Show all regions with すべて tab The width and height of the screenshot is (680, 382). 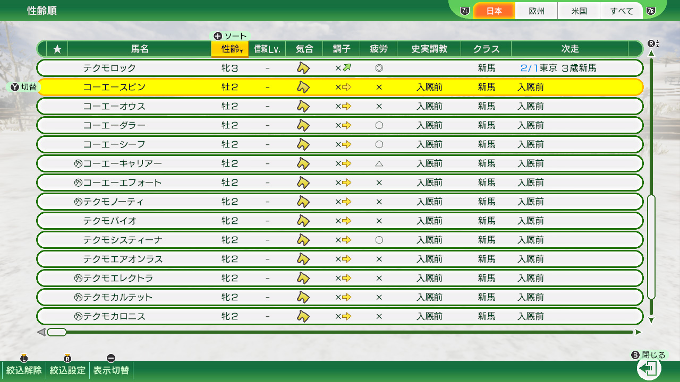click(622, 11)
